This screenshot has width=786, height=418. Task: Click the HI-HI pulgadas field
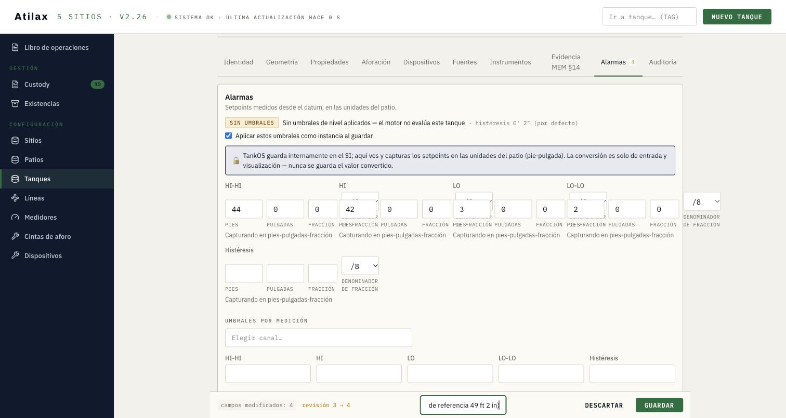tap(285, 209)
